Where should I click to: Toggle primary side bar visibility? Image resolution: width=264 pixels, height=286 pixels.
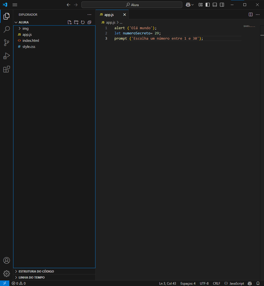point(208,5)
